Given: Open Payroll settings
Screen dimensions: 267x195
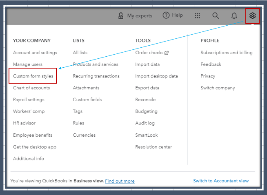Looking at the screenshot, I should pos(29,100).
